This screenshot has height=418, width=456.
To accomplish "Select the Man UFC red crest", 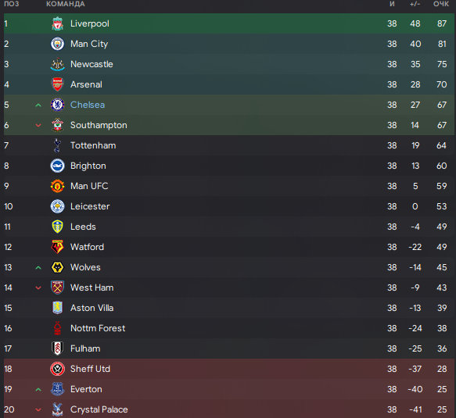I will click(x=58, y=186).
